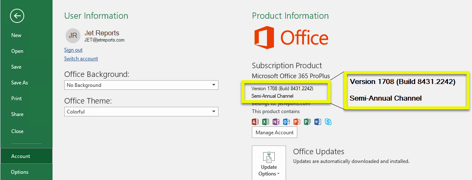Screen dimensions: 472x180
Task: Click the back arrow icon
Action: click(x=17, y=16)
